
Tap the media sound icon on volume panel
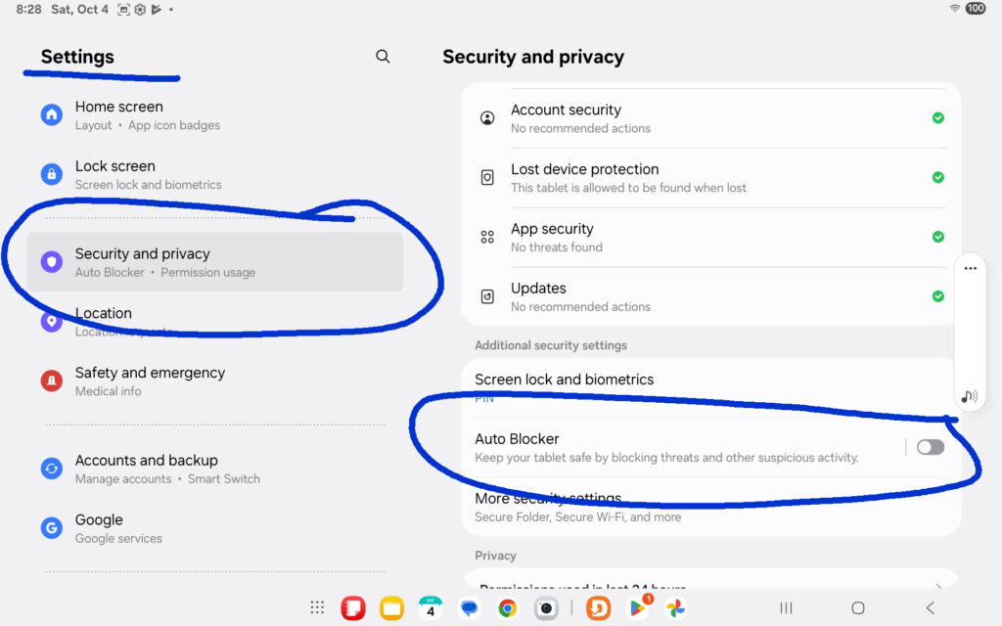(969, 396)
